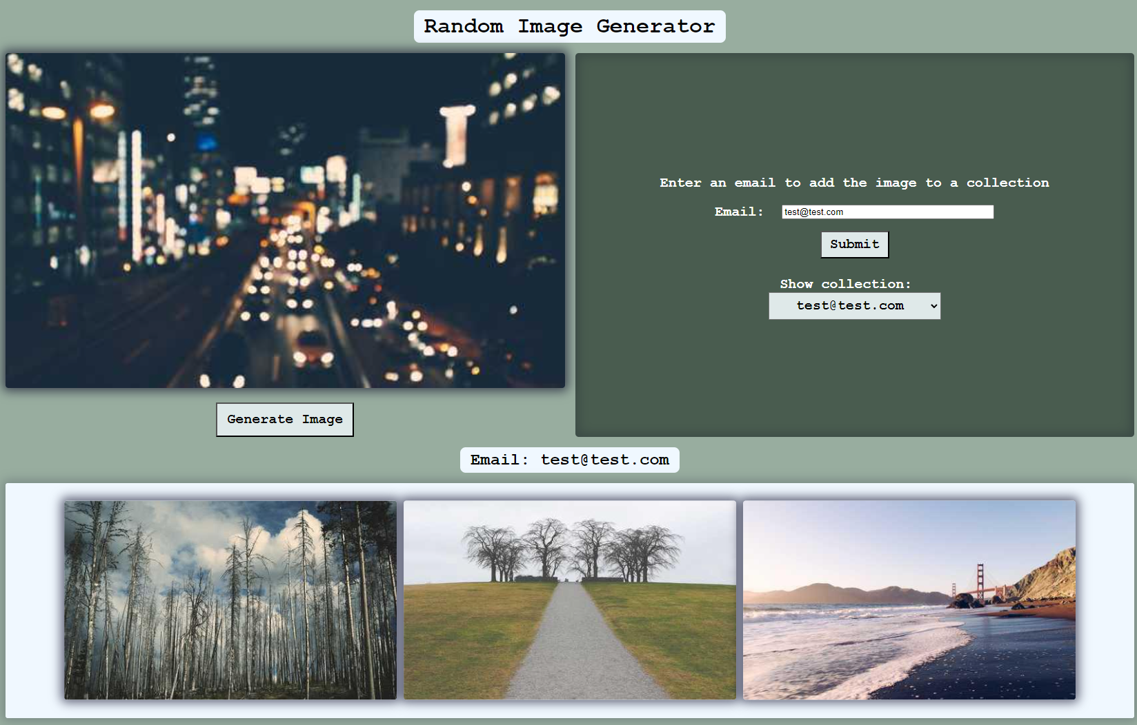
Task: Click the test@test.com text in dropdown
Action: [x=850, y=305]
